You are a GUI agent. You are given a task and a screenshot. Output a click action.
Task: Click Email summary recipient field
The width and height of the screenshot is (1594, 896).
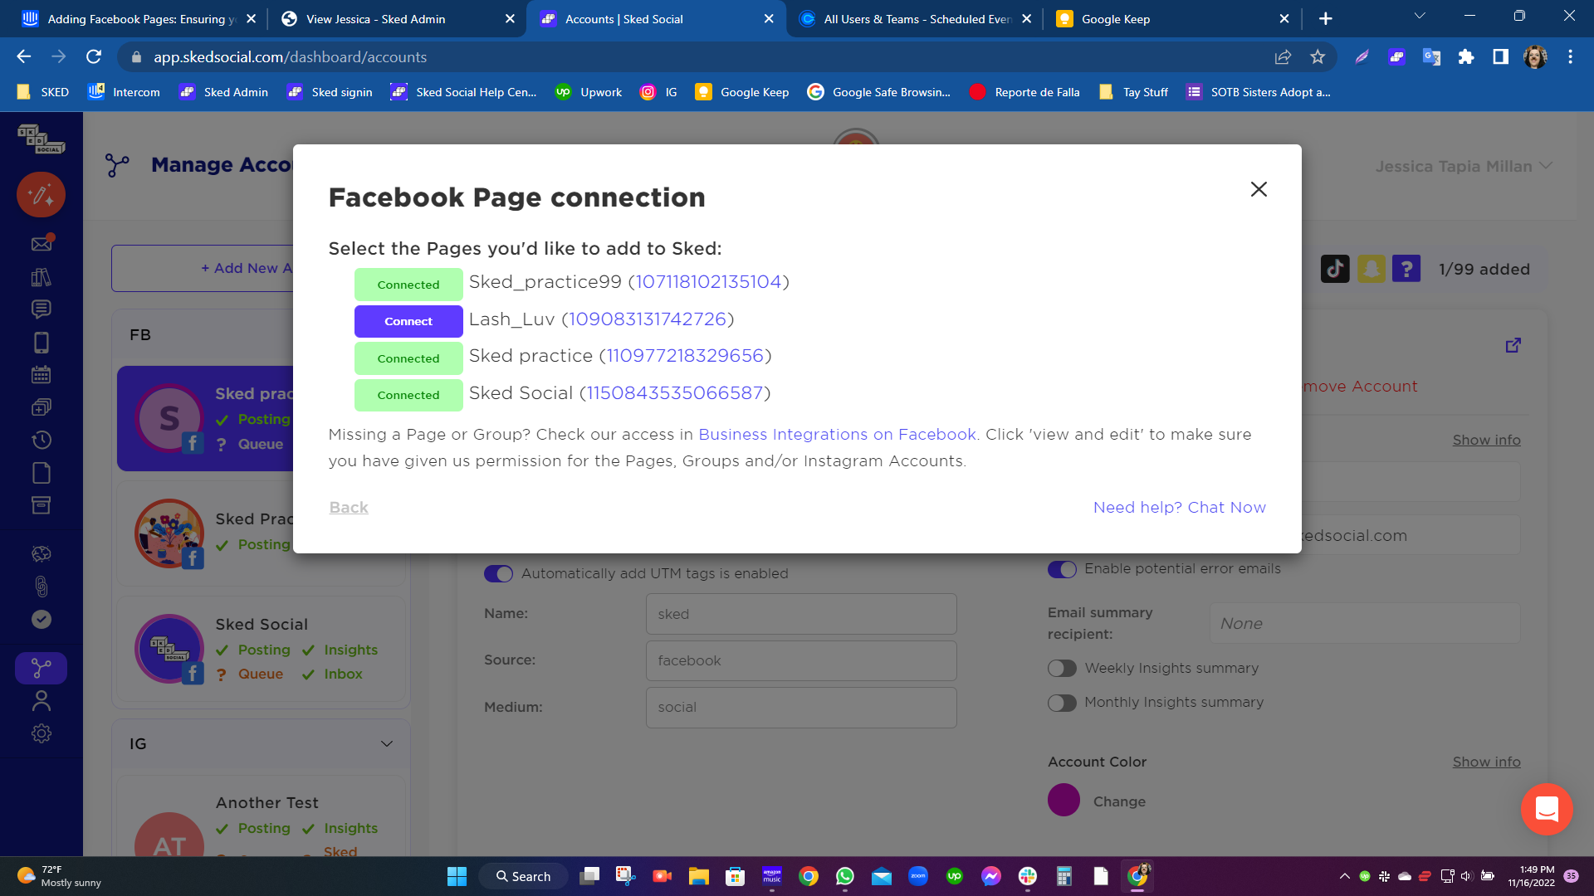click(1364, 623)
